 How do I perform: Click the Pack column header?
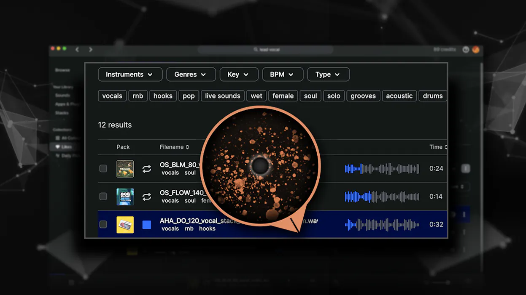[123, 147]
